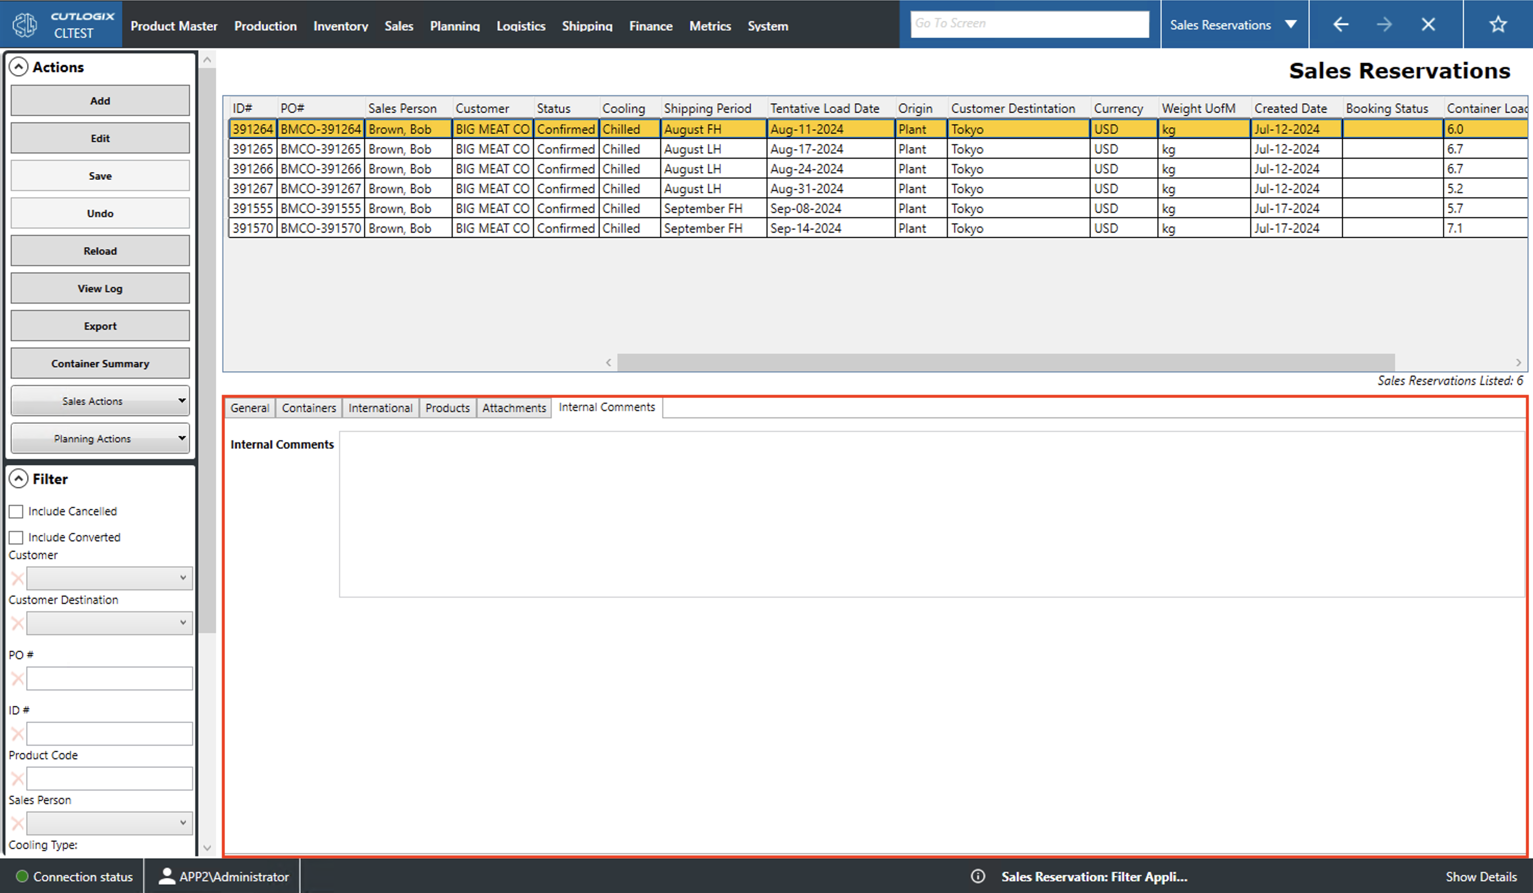This screenshot has width=1533, height=893.
Task: Open the Planning Actions dropdown
Action: tap(100, 438)
